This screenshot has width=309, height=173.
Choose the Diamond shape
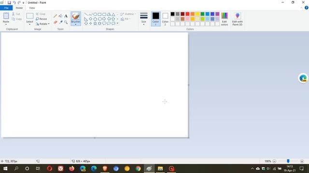tap(90, 19)
